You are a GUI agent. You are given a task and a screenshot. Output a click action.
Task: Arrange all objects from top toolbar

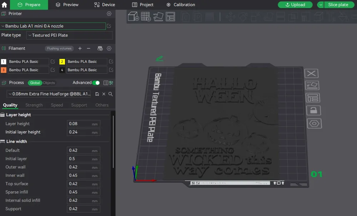[x=170, y=16]
